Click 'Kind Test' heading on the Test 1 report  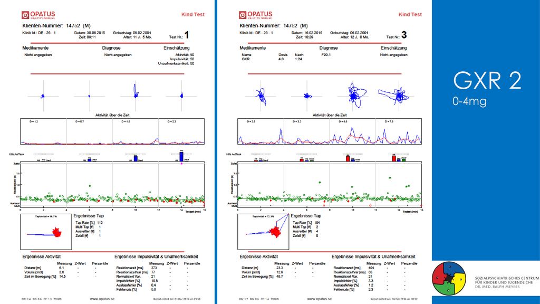(193, 14)
